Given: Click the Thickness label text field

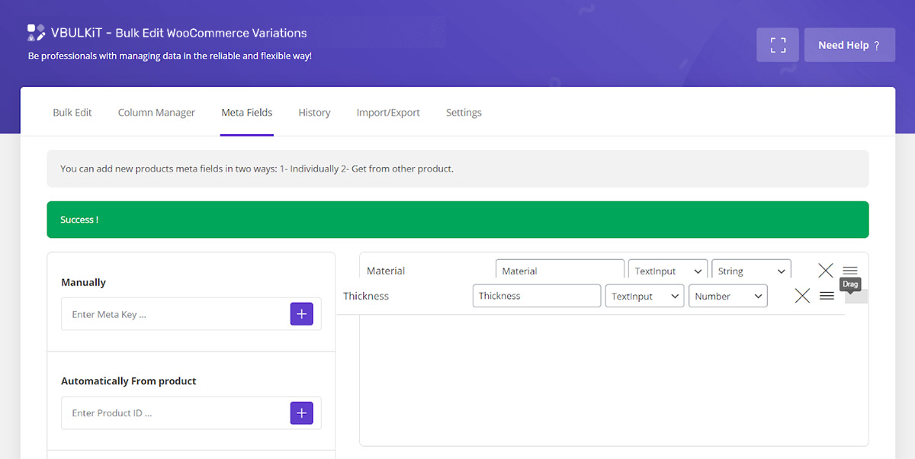Looking at the screenshot, I should 537,296.
